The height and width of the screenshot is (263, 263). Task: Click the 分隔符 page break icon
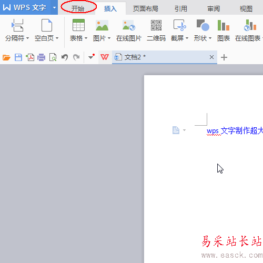pos(17,25)
